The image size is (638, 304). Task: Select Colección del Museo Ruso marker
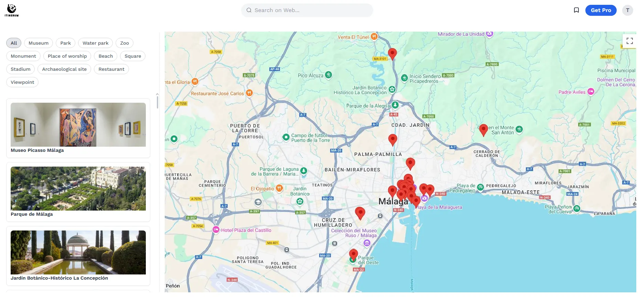(x=367, y=243)
